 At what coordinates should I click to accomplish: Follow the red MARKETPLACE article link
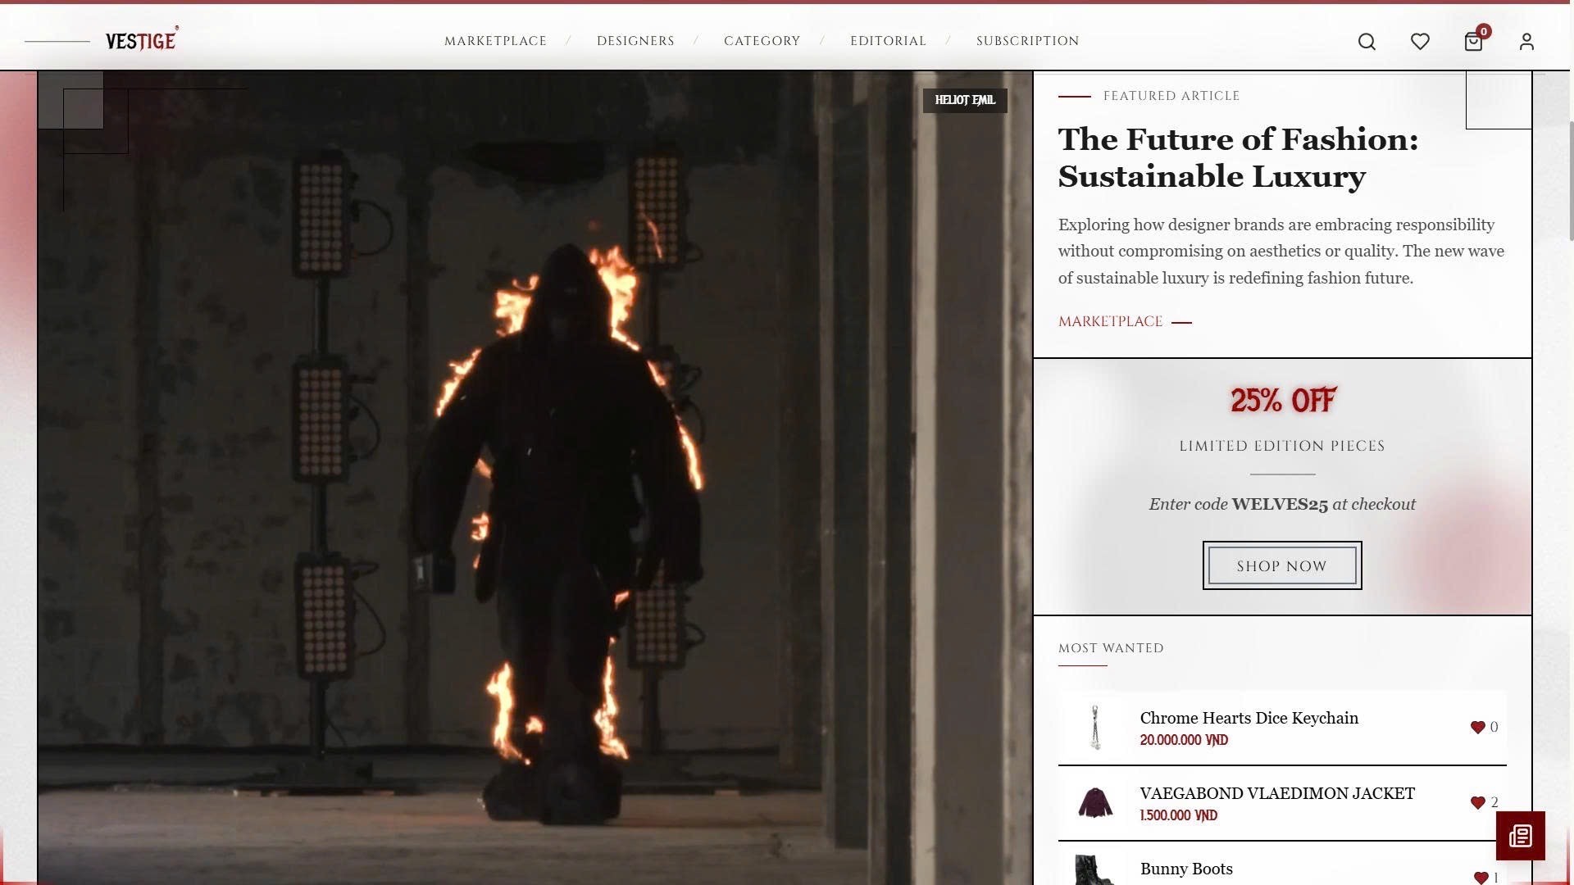click(x=1111, y=321)
